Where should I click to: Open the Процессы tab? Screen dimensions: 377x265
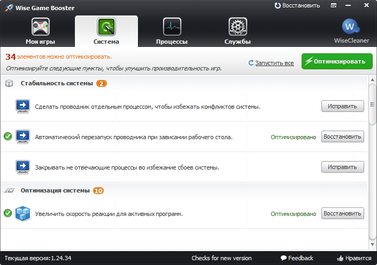coord(172,31)
